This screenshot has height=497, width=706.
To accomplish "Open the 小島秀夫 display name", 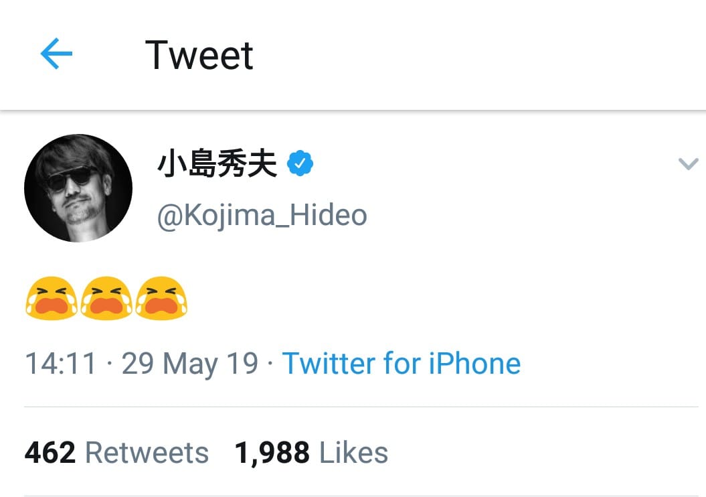I will point(217,164).
